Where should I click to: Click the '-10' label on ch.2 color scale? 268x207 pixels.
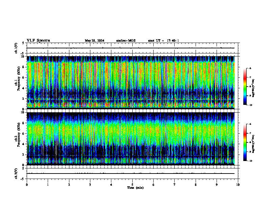pos(250,161)
